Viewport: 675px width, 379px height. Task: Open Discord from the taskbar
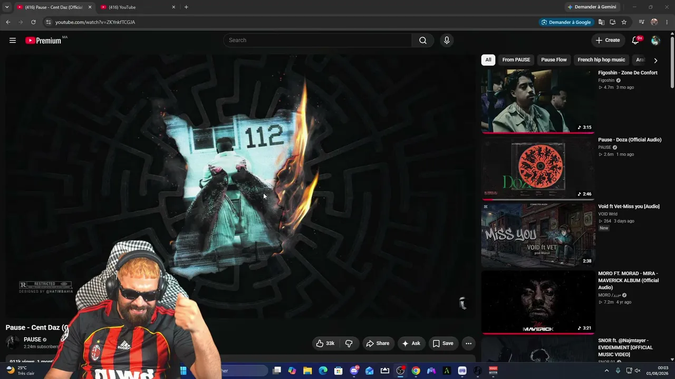354,371
